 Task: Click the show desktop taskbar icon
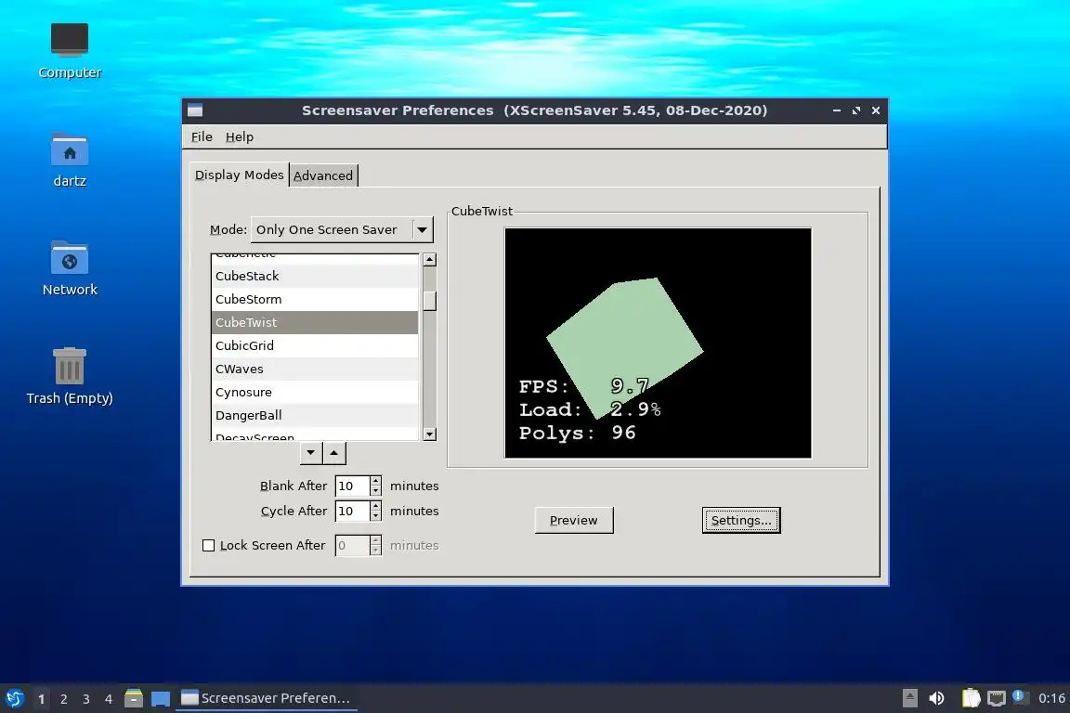coord(161,698)
